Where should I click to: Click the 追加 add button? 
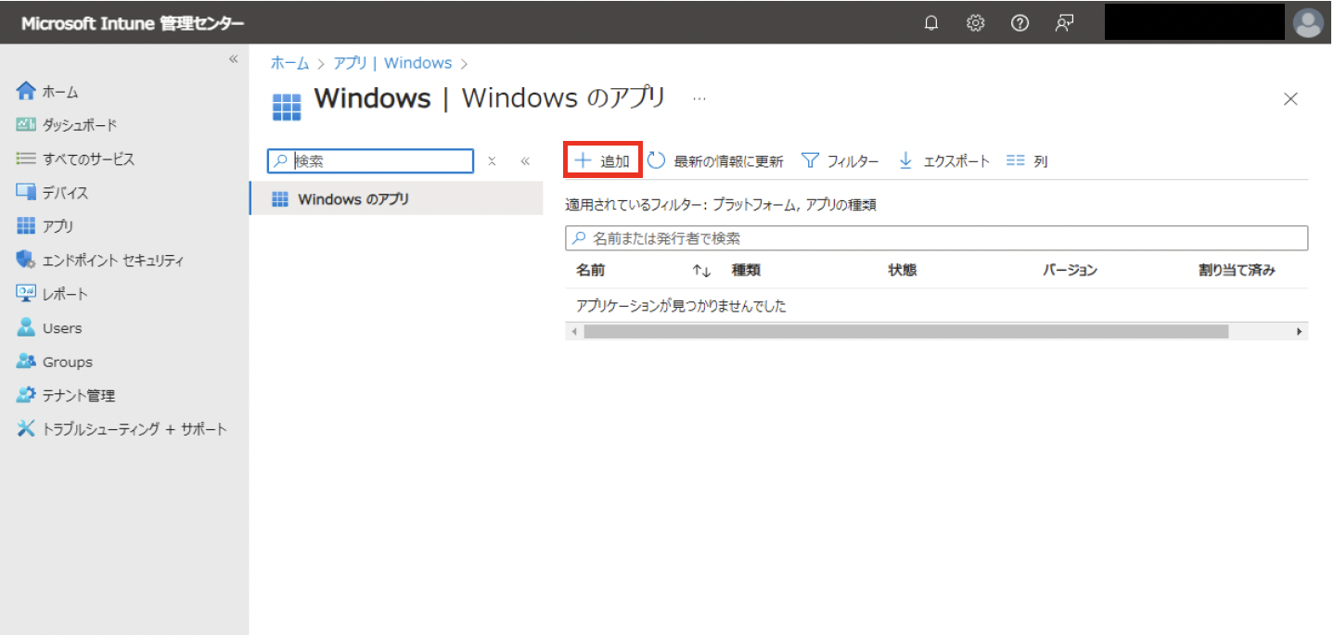(603, 160)
